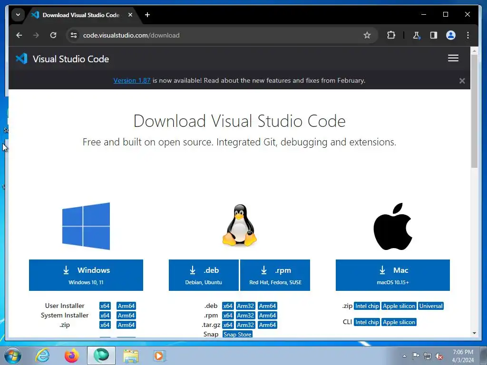The height and width of the screenshot is (365, 487).
Task: Select x64 for Windows System Installer
Action: point(105,316)
